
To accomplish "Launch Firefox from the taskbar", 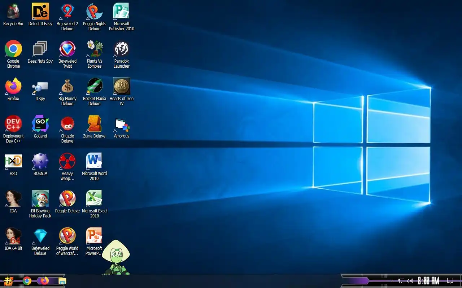I will click(45, 281).
